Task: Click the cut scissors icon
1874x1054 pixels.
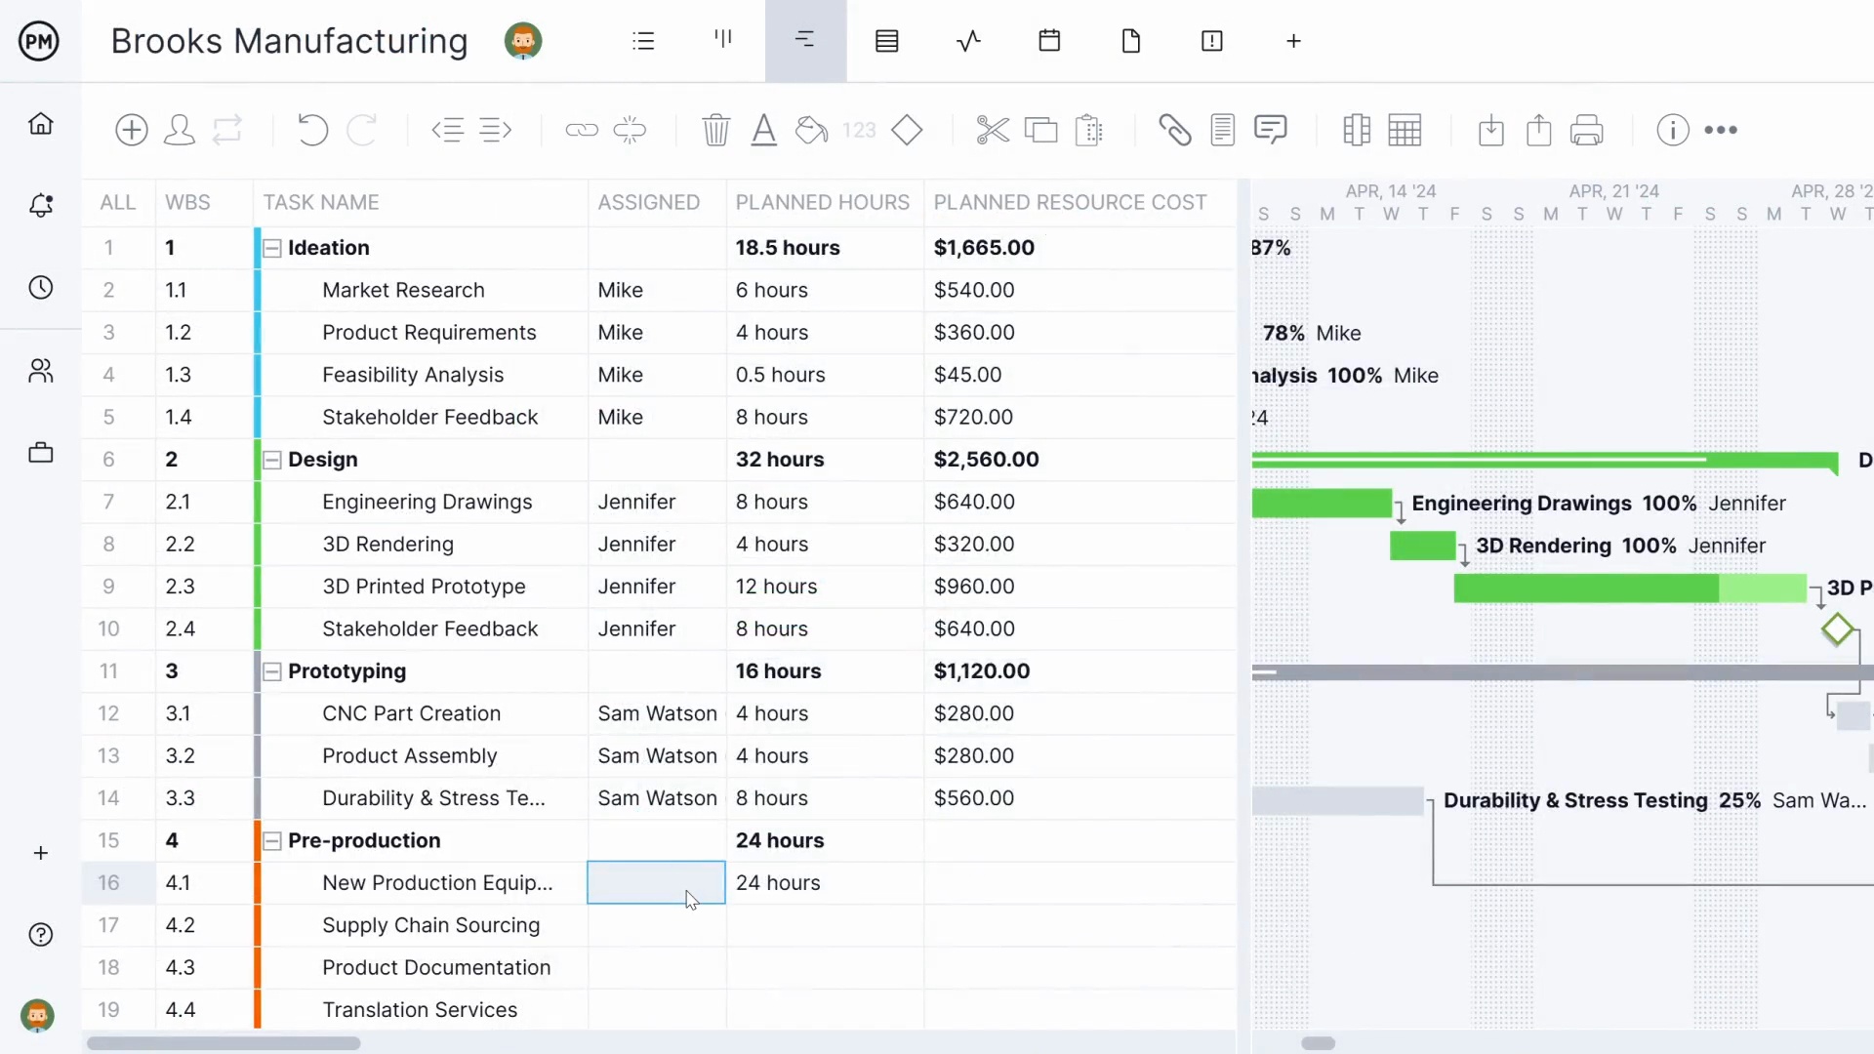Action: pyautogui.click(x=993, y=130)
